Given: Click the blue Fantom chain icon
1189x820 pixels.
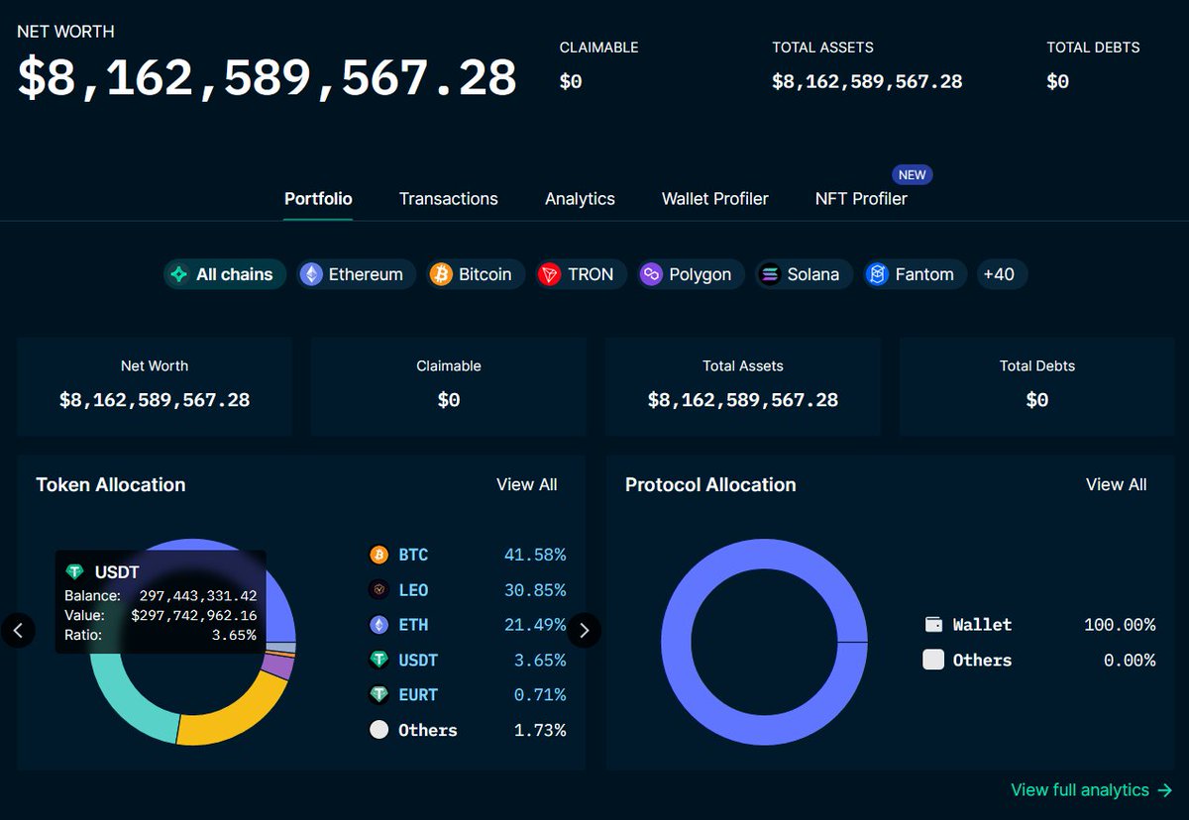Looking at the screenshot, I should pyautogui.click(x=877, y=274).
